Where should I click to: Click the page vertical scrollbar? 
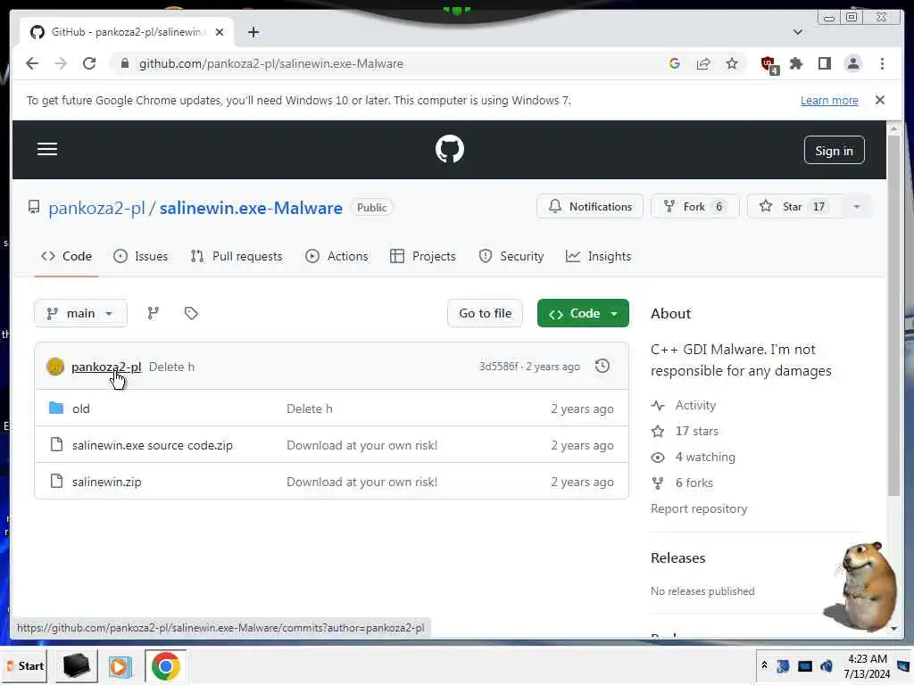893,315
